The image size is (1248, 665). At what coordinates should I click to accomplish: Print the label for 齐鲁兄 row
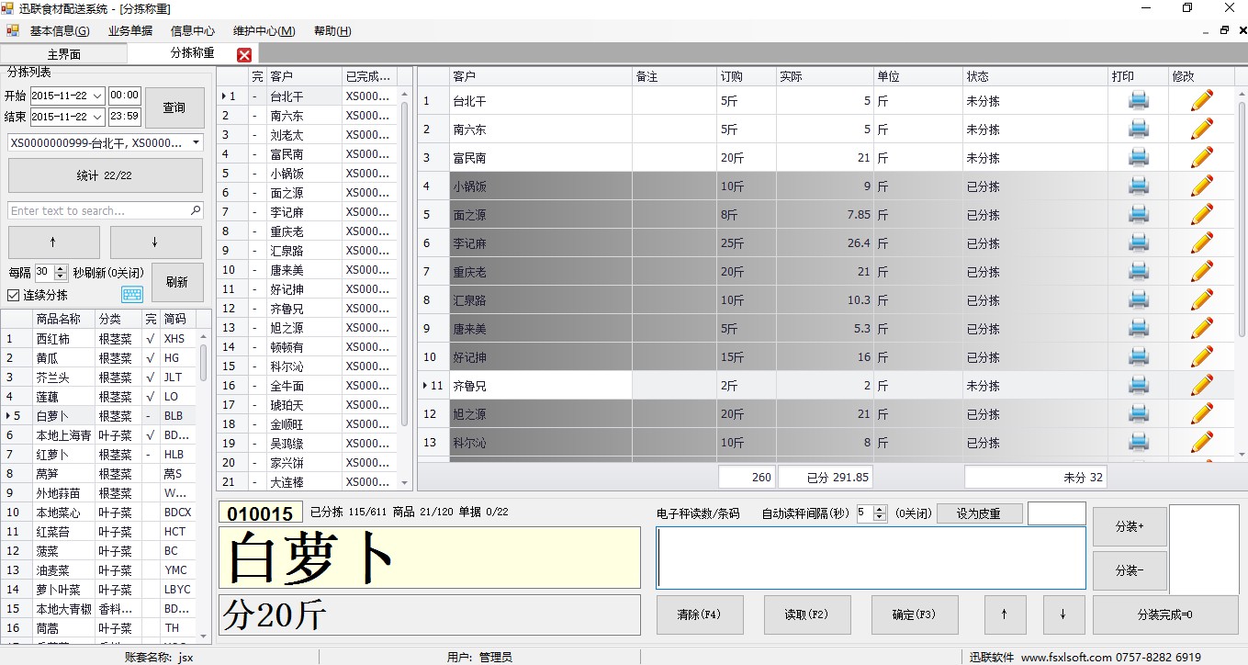coord(1139,386)
